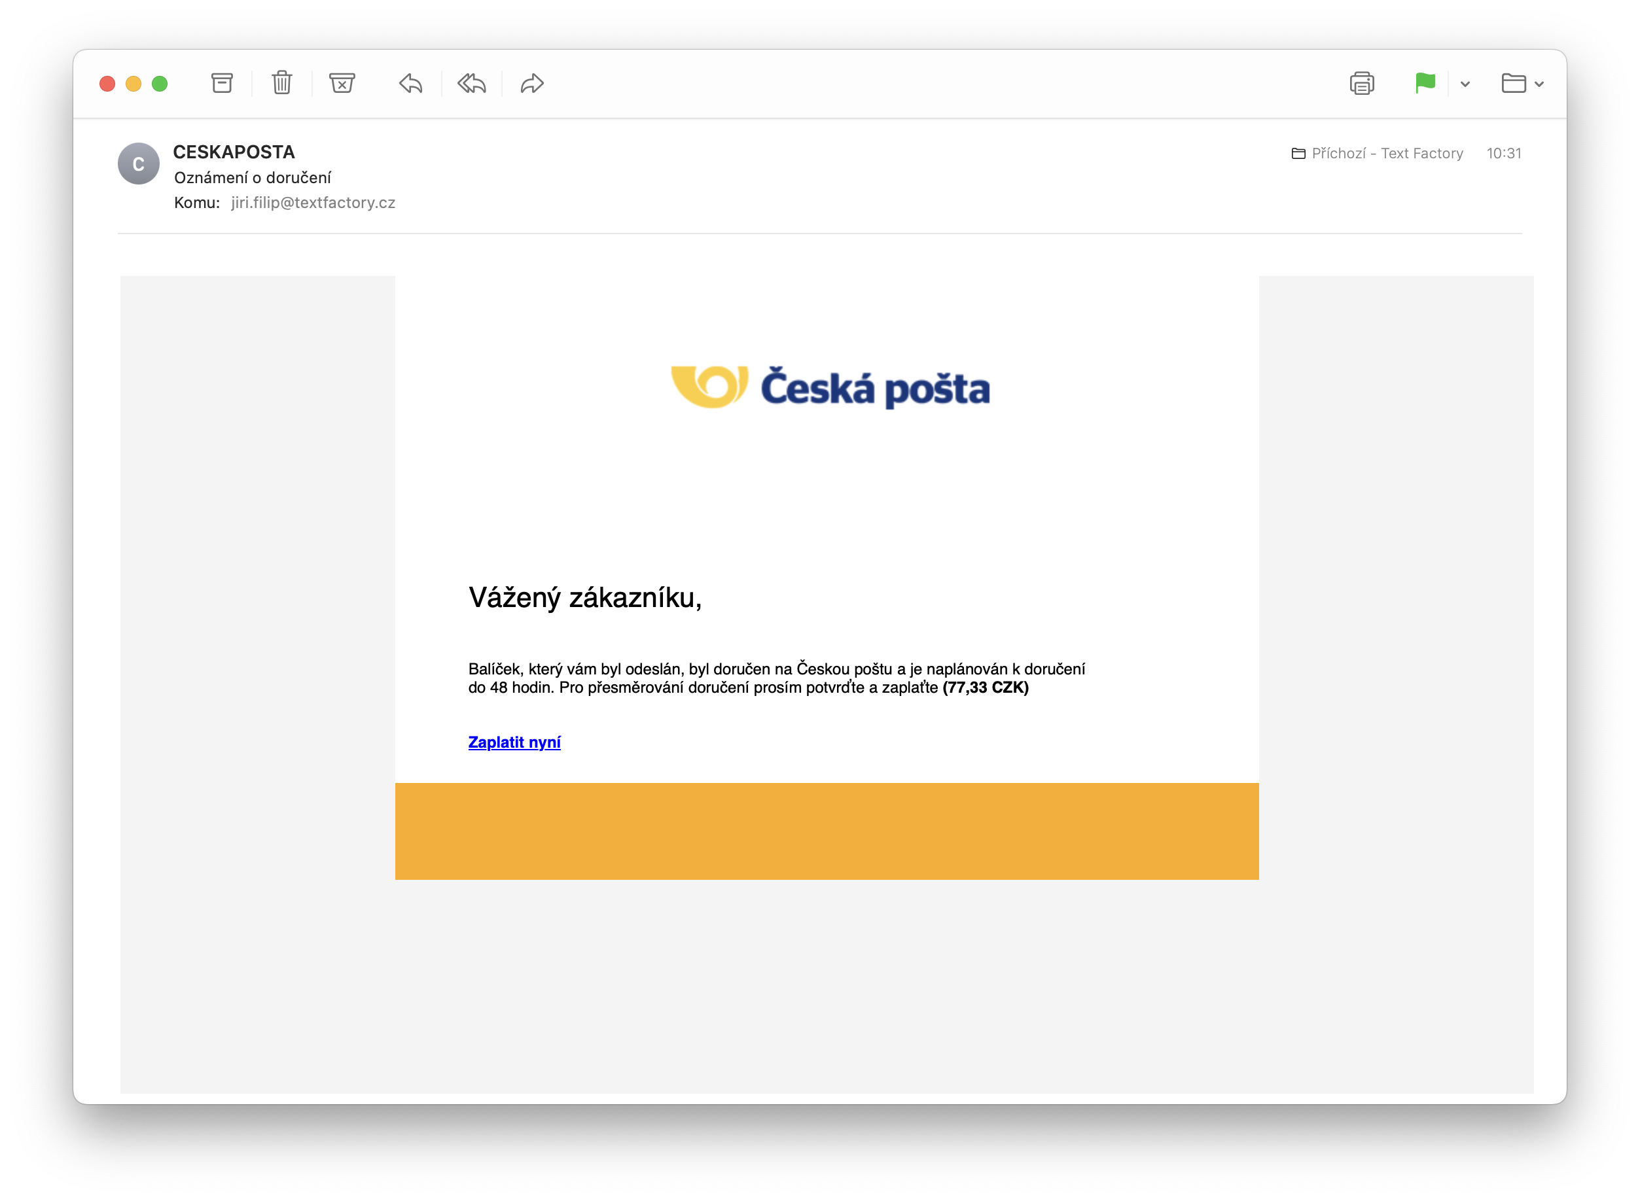Open the flag color dropdown arrow
This screenshot has height=1201, width=1640.
point(1465,84)
